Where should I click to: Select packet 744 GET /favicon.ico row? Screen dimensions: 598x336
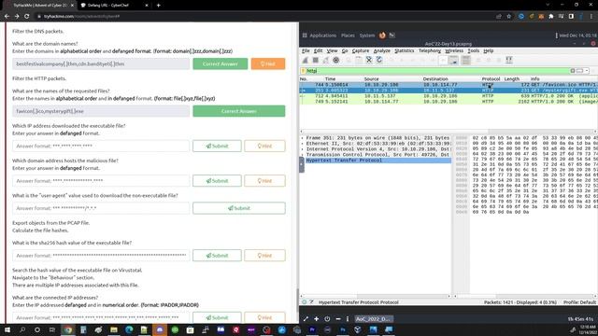point(448,85)
